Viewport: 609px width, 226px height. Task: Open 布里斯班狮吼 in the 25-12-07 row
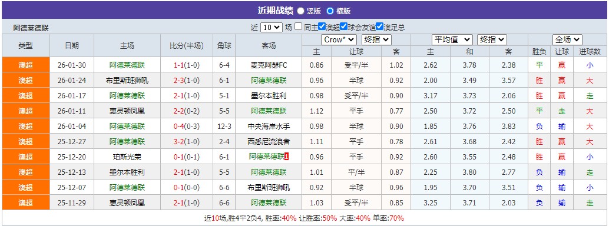point(269,188)
